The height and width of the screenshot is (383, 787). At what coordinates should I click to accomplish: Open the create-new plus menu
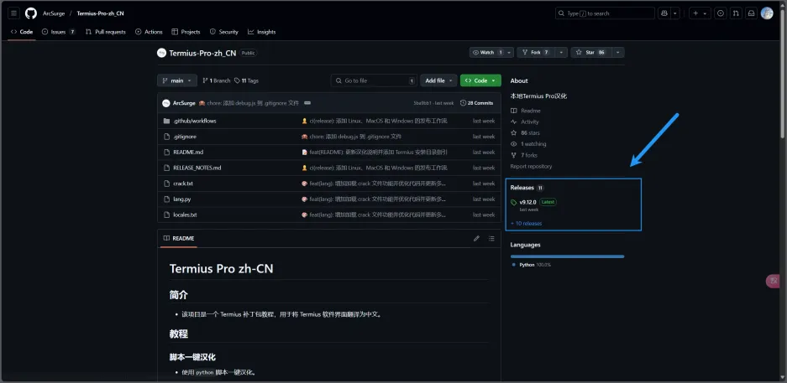coord(700,13)
